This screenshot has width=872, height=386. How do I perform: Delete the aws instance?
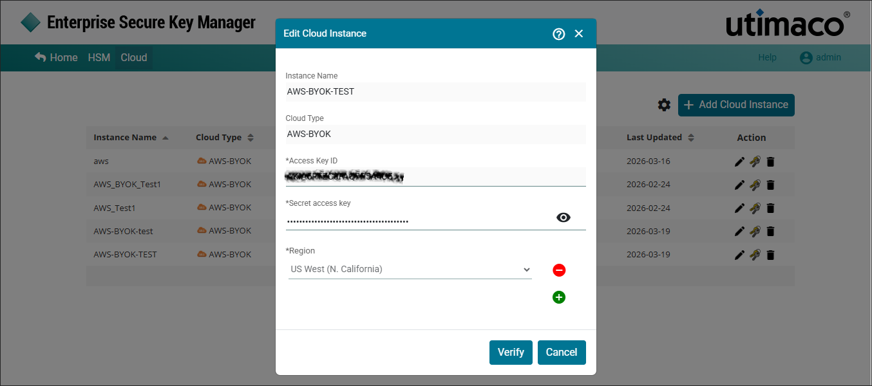[x=770, y=161]
